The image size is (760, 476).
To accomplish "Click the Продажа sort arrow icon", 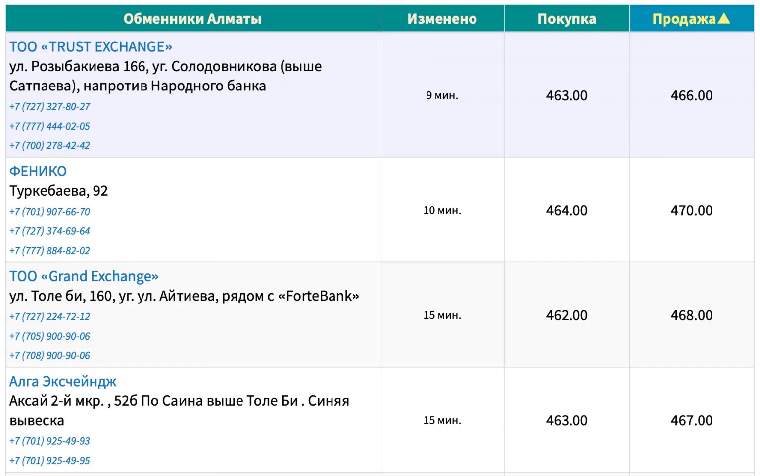I will 723,18.
